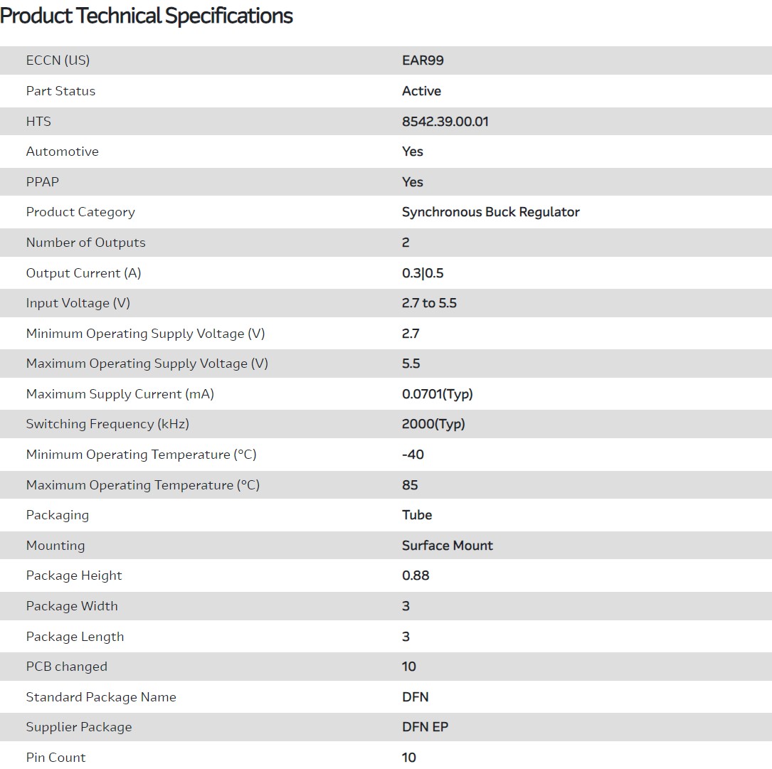
Task: Click the Packaging value Tube
Action: pyautogui.click(x=417, y=515)
